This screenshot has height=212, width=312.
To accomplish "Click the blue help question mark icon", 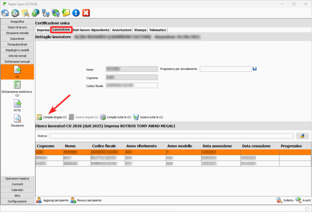I will coord(36,12).
